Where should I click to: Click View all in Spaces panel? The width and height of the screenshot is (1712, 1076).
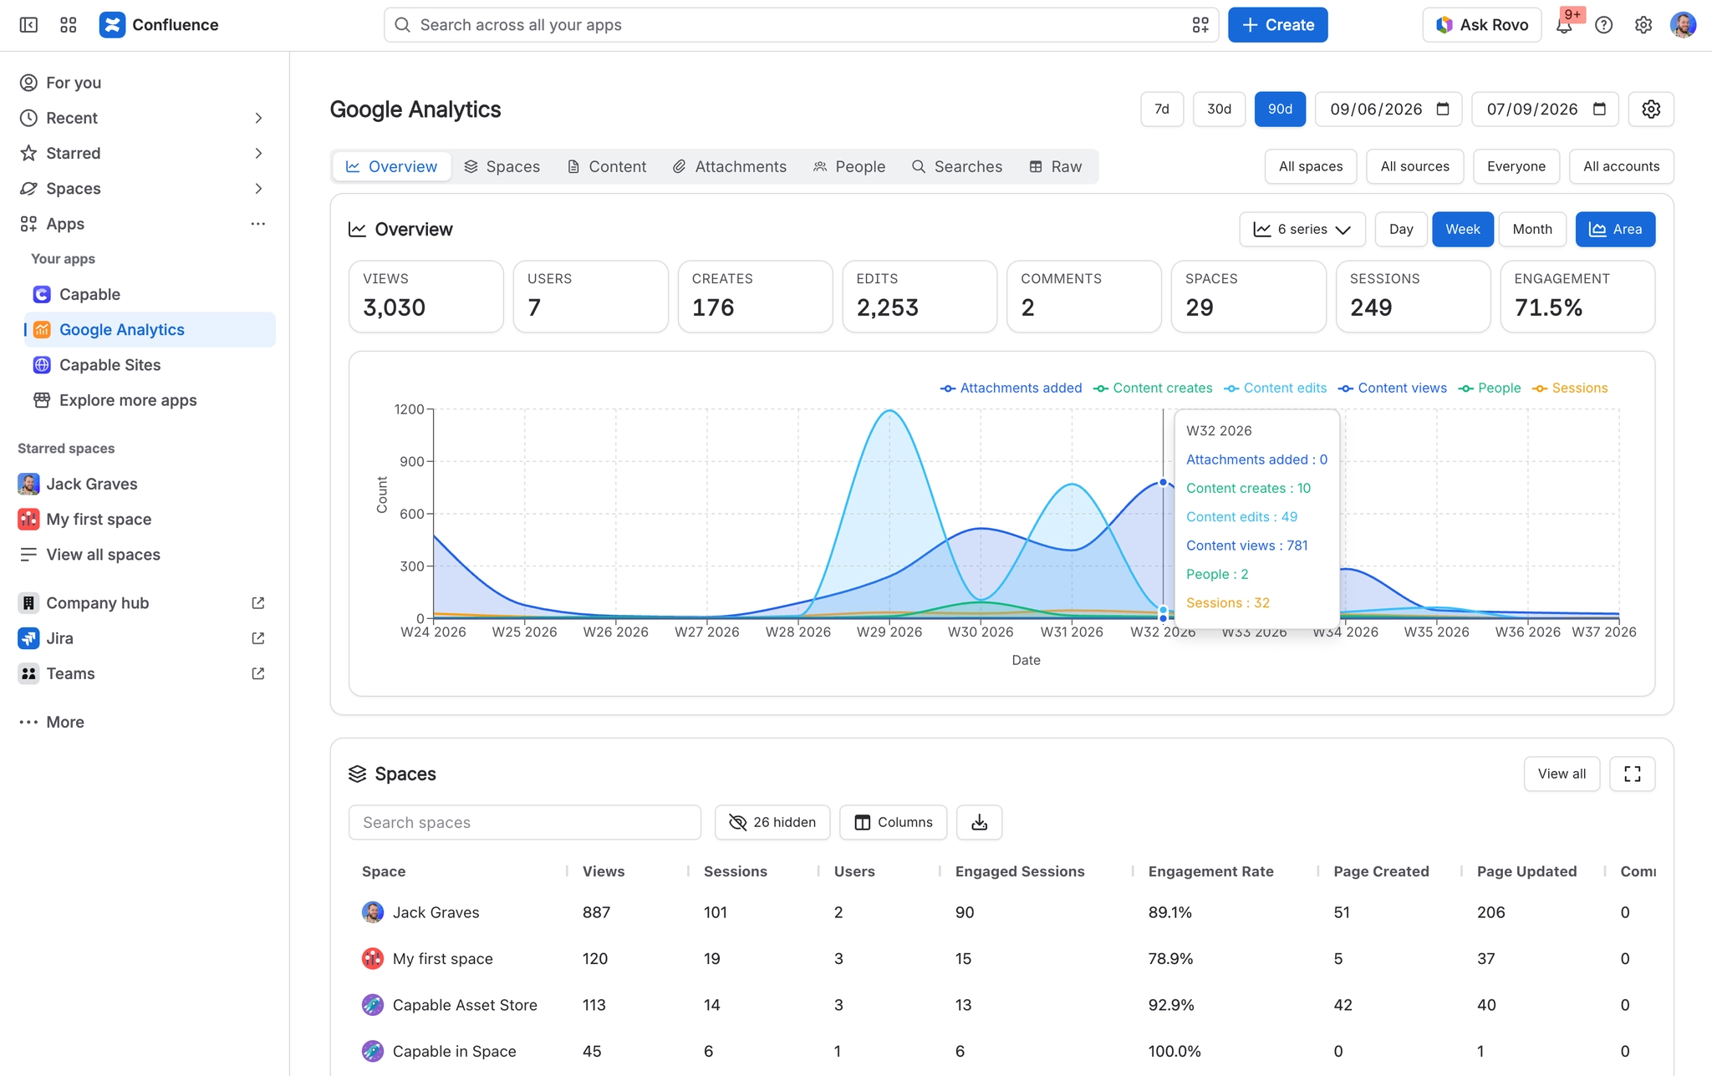coord(1562,774)
